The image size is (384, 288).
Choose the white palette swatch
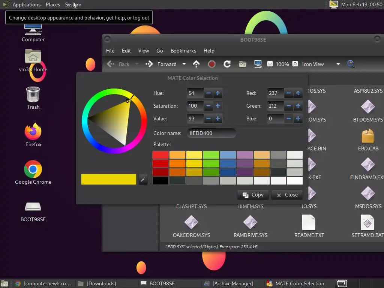[295, 181]
